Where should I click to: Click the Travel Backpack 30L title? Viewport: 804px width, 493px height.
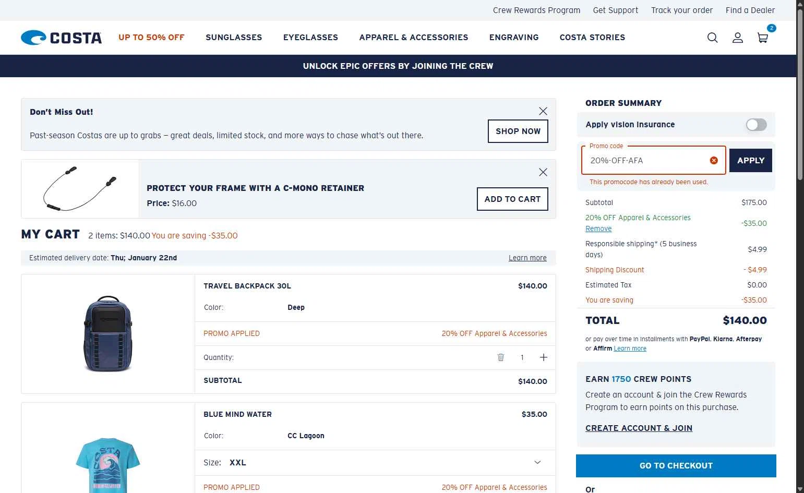click(x=247, y=286)
